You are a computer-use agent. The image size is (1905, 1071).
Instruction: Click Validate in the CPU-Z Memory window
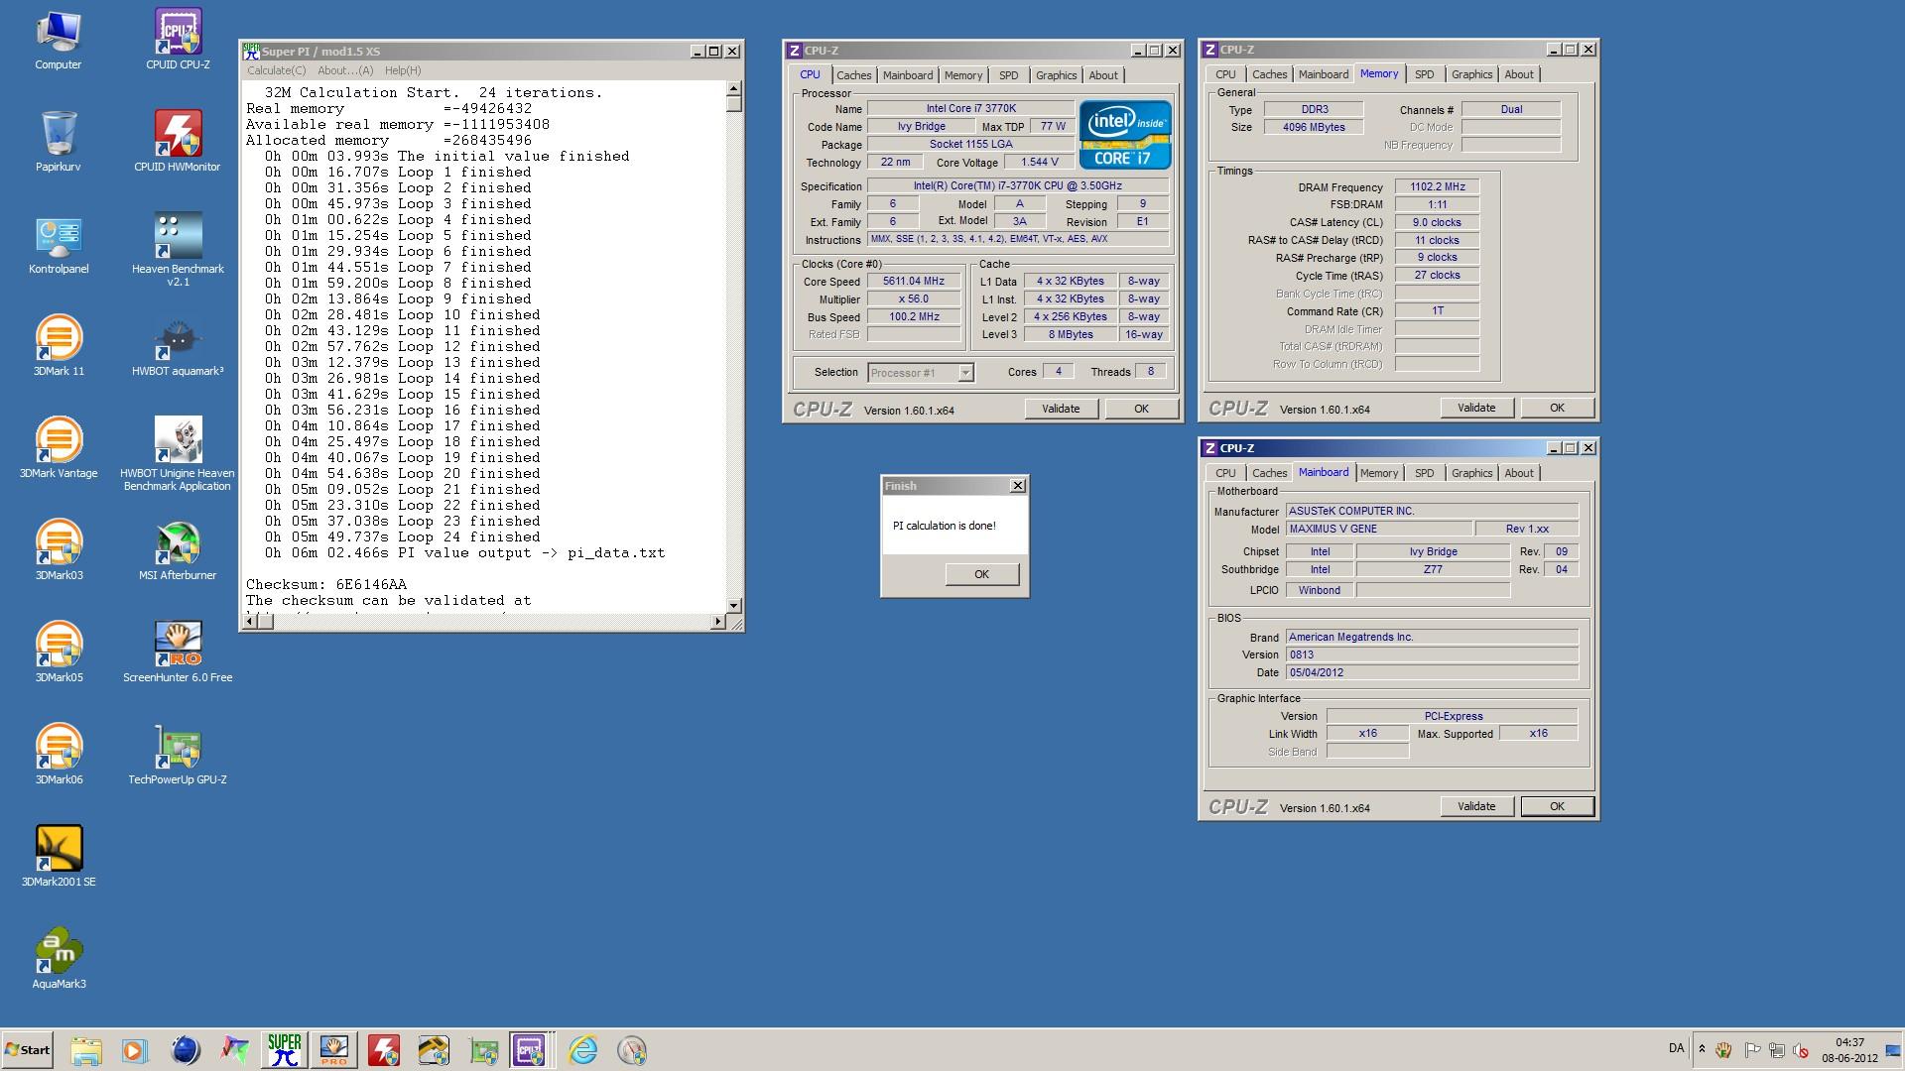1476,408
